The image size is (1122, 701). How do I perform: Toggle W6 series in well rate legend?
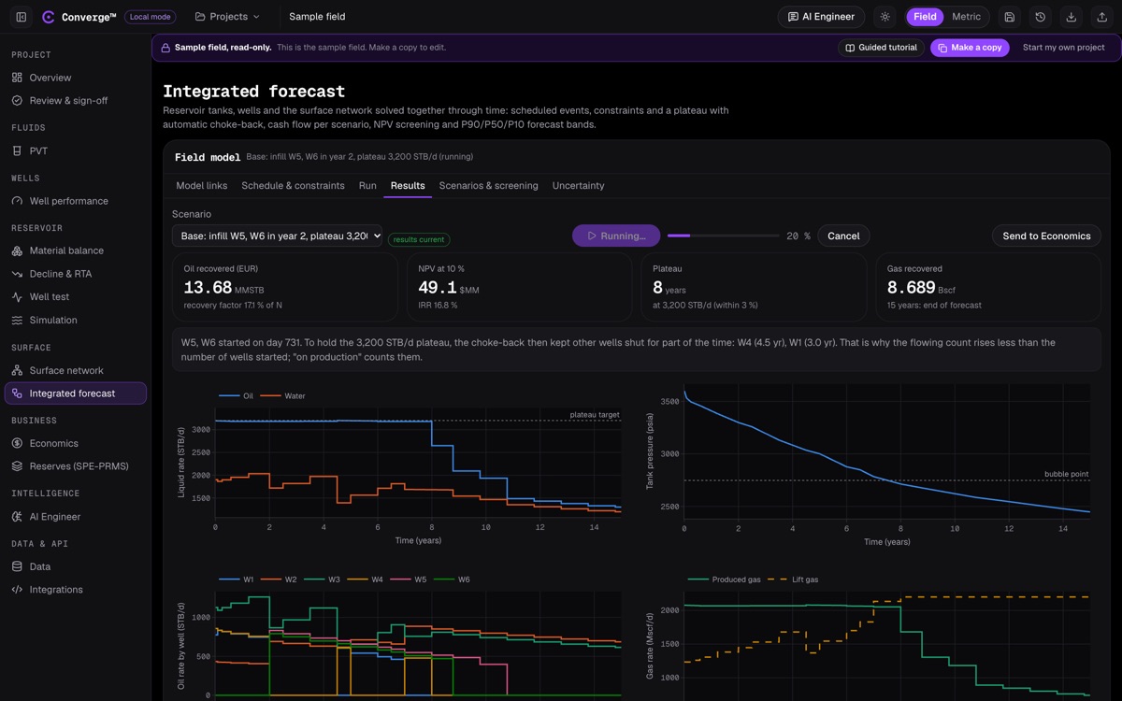click(453, 579)
